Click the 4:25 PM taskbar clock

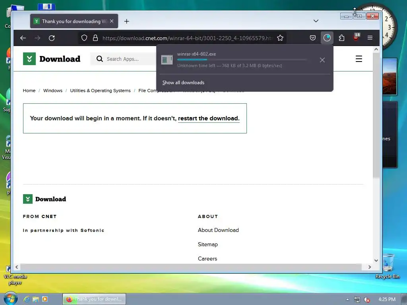tap(387, 299)
